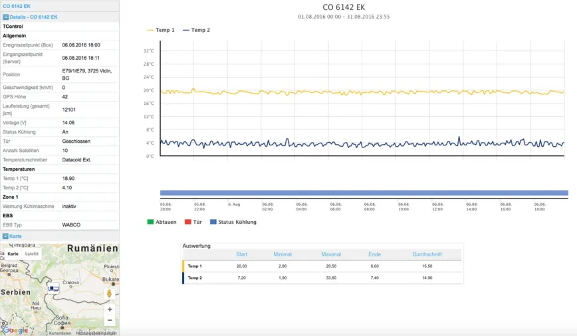The image size is (577, 336).
Task: Click the Temp 1 value 18.90
Action: tap(68, 179)
